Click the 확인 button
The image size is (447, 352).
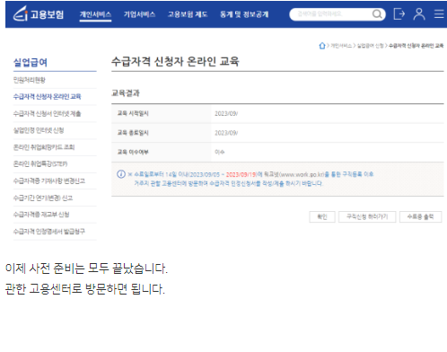322,216
